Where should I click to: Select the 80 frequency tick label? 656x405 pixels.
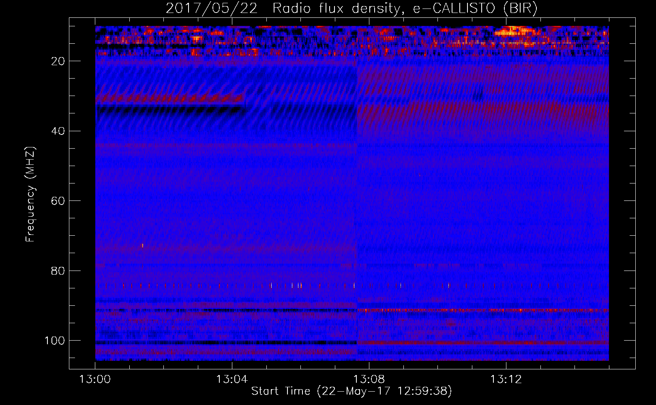(58, 271)
